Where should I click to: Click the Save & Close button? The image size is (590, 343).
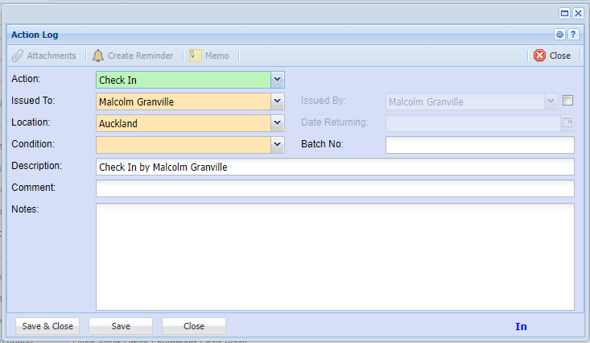click(x=47, y=326)
